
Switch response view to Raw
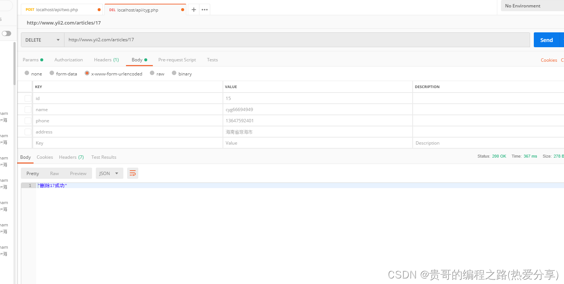coord(54,174)
